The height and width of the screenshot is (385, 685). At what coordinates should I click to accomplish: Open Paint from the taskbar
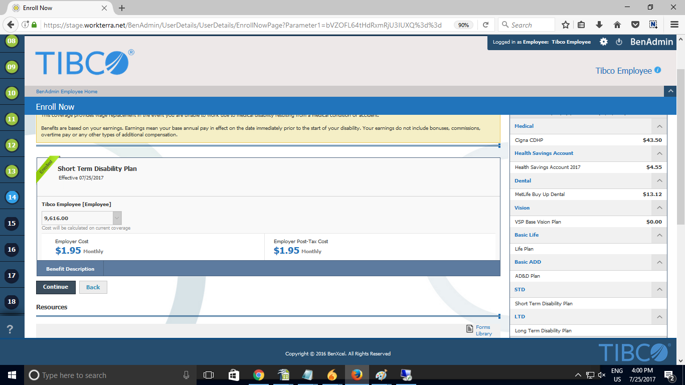(382, 375)
